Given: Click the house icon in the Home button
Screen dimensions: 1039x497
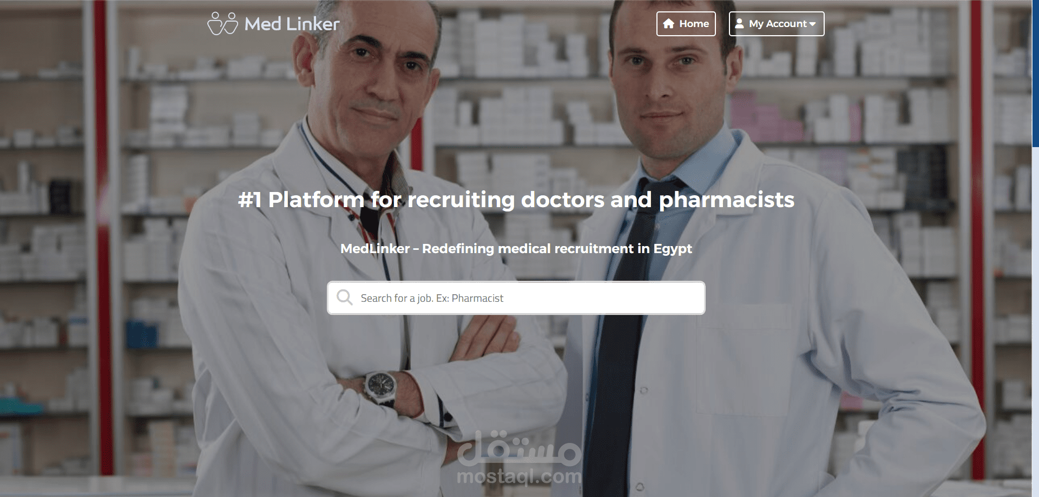Looking at the screenshot, I should tap(669, 24).
